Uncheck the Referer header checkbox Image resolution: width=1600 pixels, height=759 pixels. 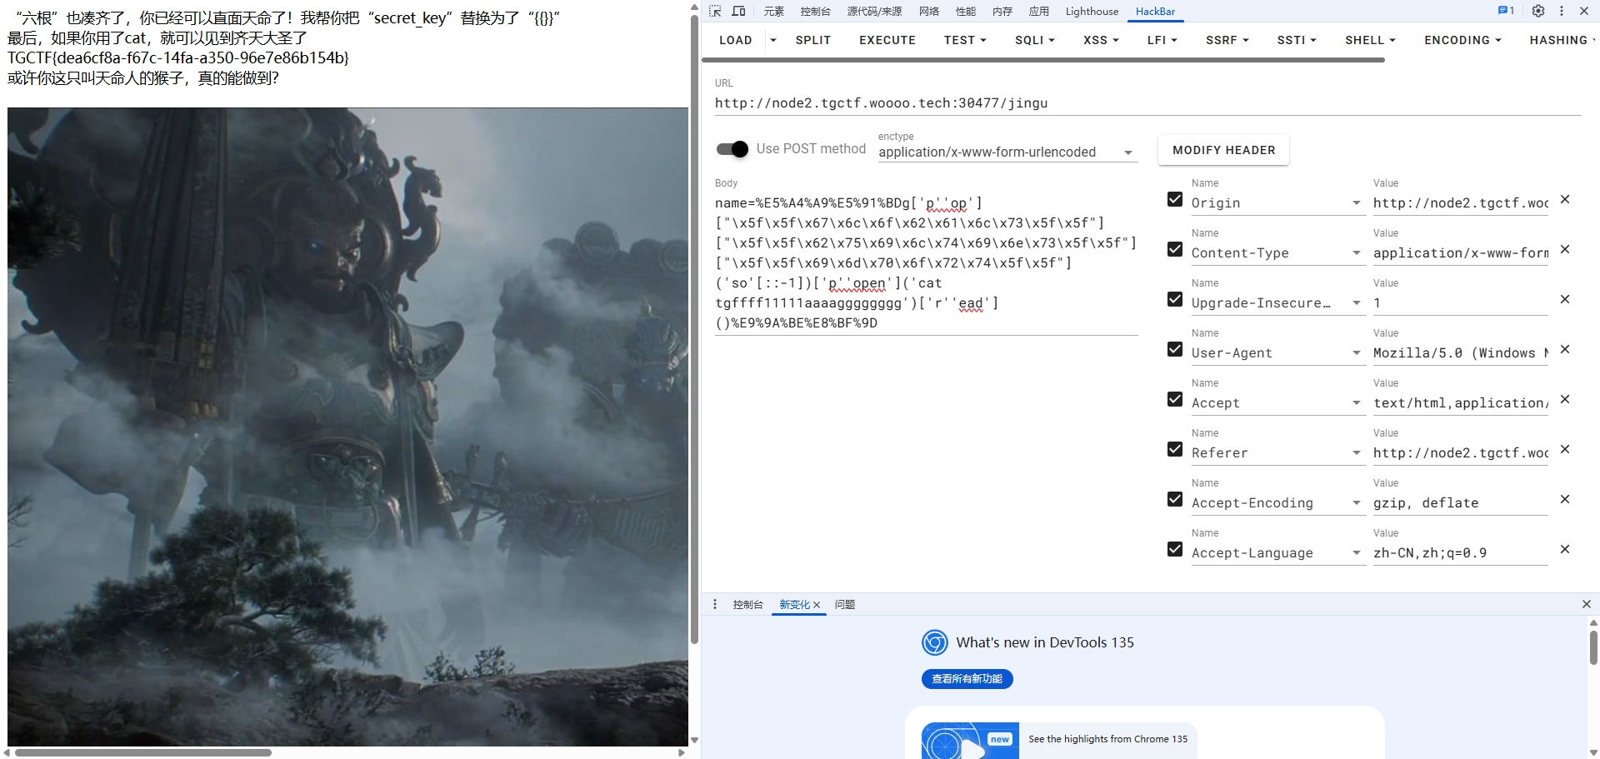coord(1175,449)
